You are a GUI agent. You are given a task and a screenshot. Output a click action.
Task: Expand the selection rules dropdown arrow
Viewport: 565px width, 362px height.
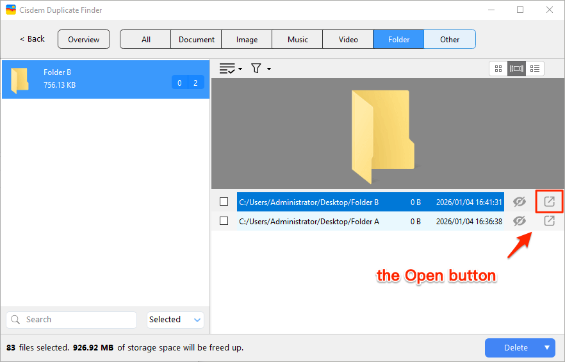point(240,69)
